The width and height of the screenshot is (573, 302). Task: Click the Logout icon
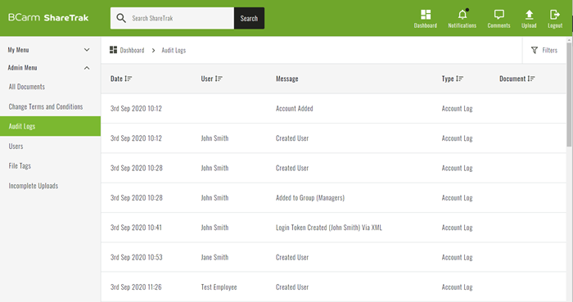(x=555, y=15)
